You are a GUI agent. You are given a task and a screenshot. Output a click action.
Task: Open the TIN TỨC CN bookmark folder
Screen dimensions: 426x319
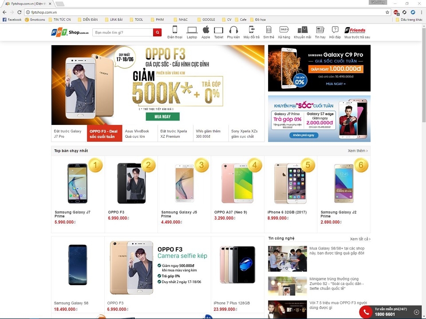pos(59,19)
